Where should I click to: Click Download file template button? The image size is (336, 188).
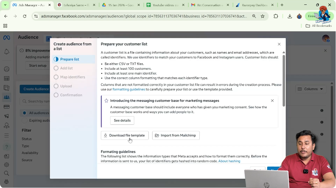pos(125,135)
